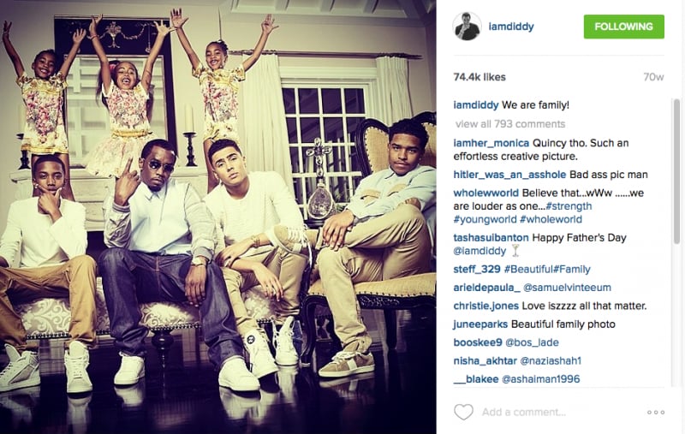The image size is (685, 434).
Task: Open the family photo post image
Action: click(218, 217)
